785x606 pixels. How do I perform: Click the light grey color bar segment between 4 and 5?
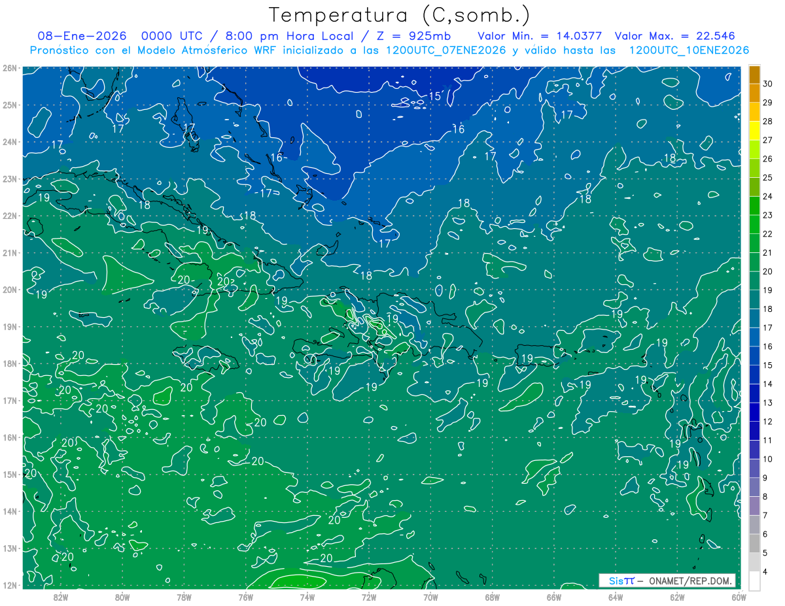coord(754,562)
